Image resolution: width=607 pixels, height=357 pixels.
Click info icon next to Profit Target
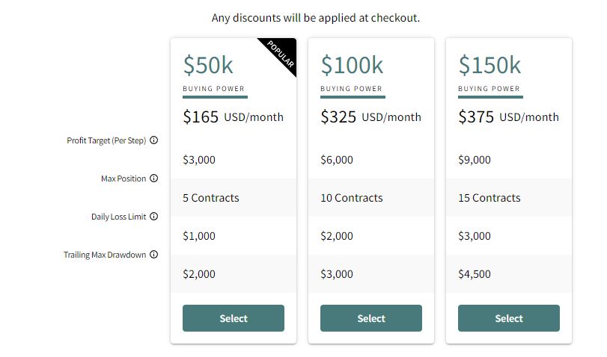154,140
